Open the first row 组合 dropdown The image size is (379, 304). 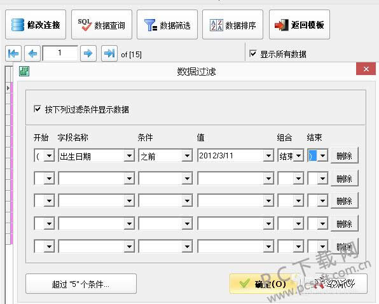[x=298, y=156]
